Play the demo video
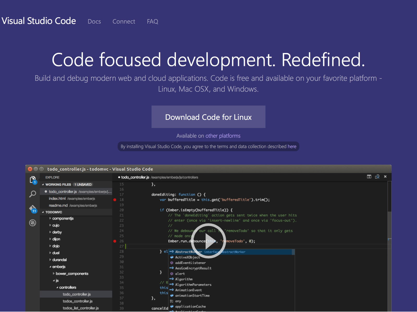Screen dimensions: 417x312 [x=208, y=241]
